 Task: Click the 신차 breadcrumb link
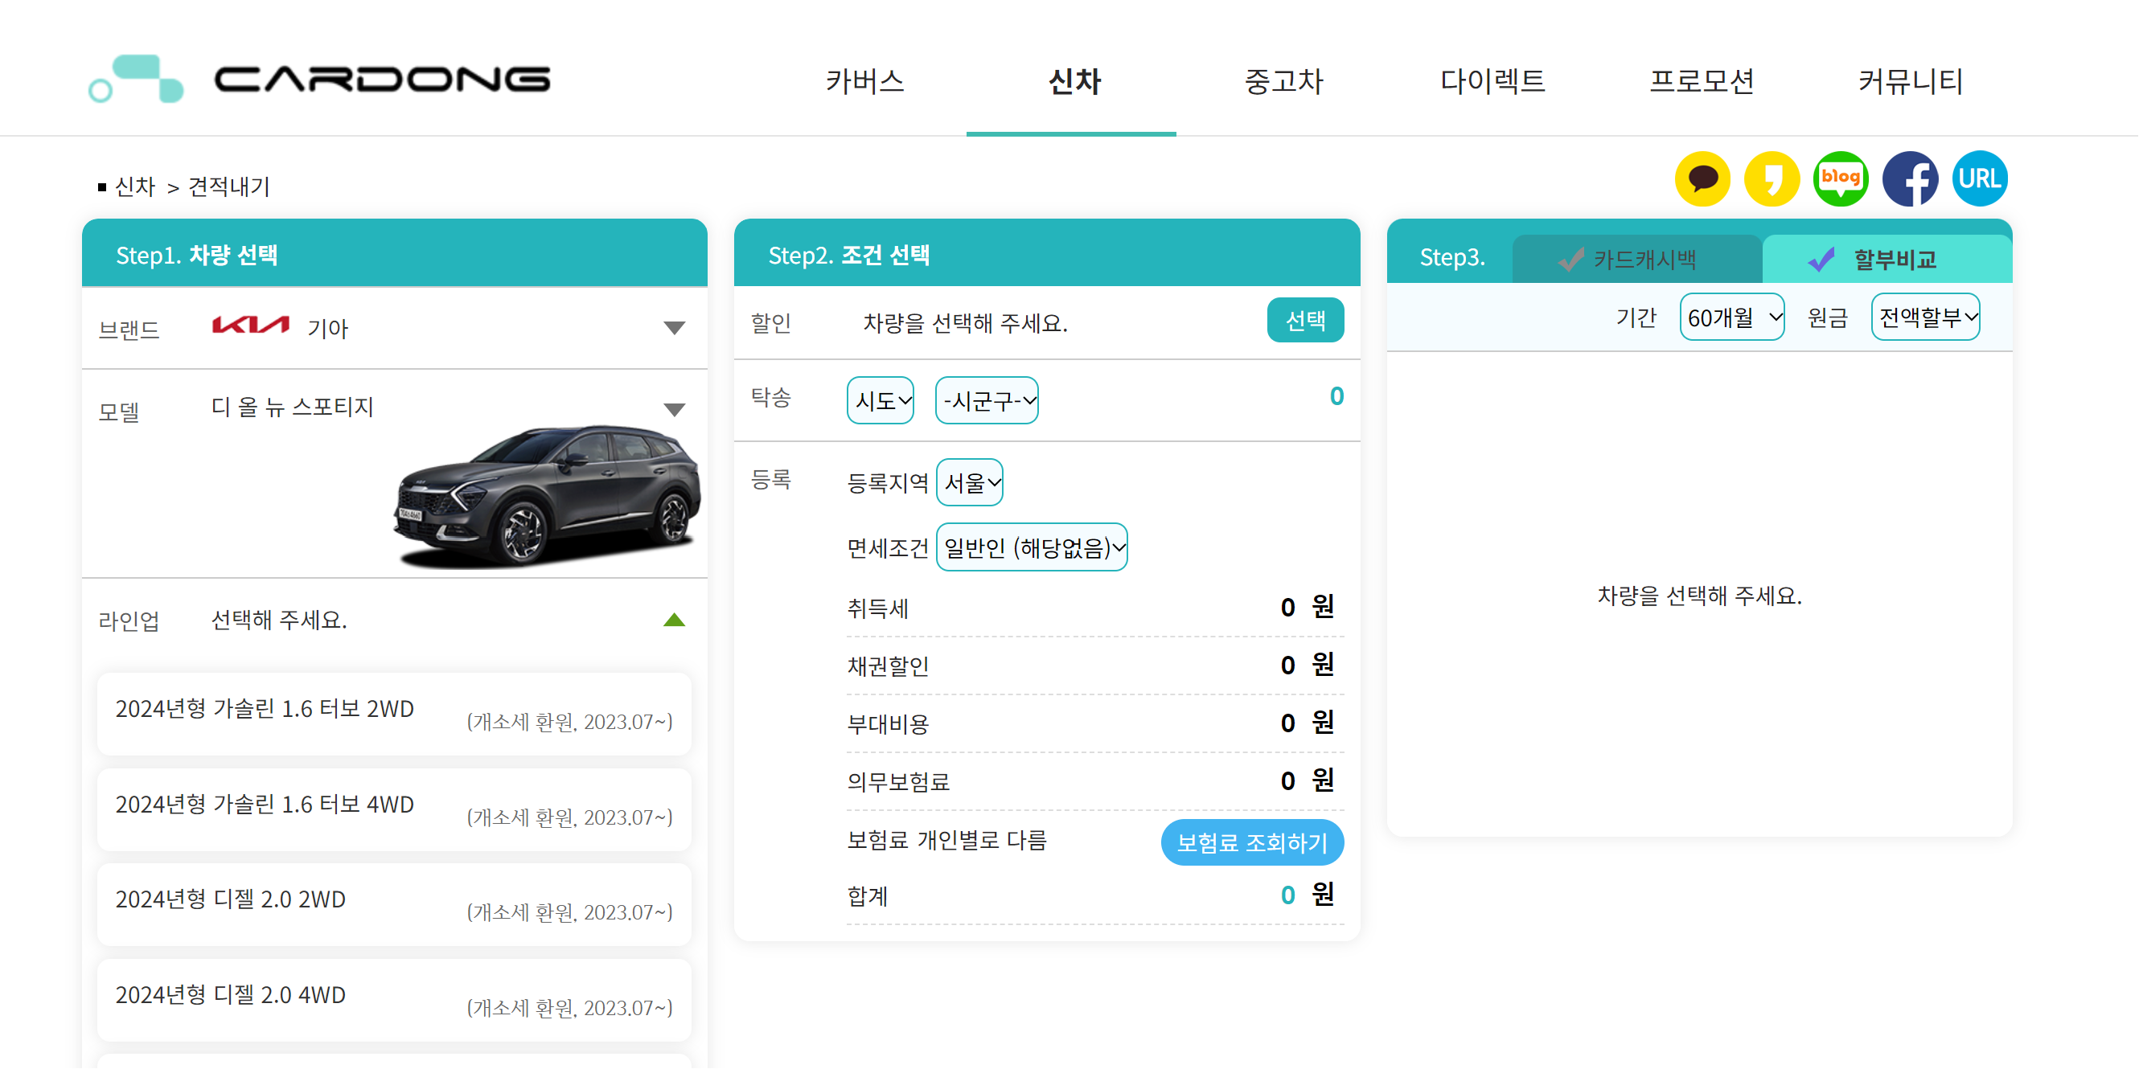click(134, 186)
